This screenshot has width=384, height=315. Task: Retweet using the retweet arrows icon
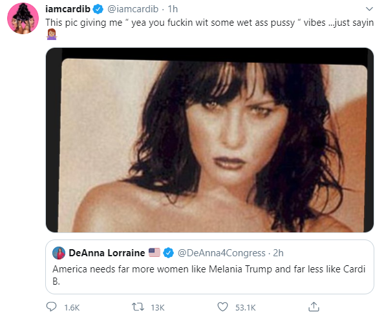(x=138, y=307)
